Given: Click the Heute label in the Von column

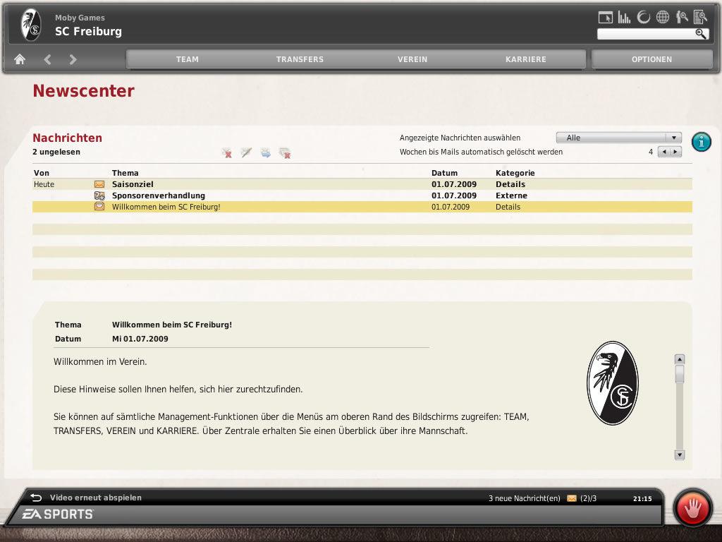Looking at the screenshot, I should pos(44,184).
